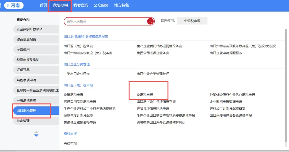The height and width of the screenshot is (152, 289).
Task: Open 集团公司成员企业备案 link
Action: point(153,53)
